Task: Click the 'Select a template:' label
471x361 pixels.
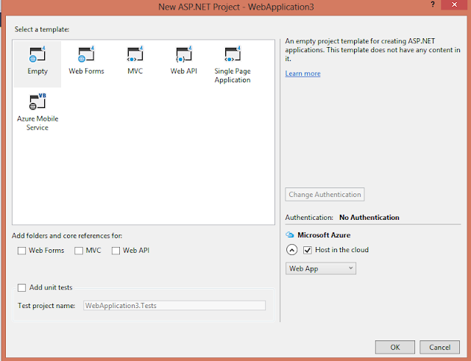Action: 42,29
